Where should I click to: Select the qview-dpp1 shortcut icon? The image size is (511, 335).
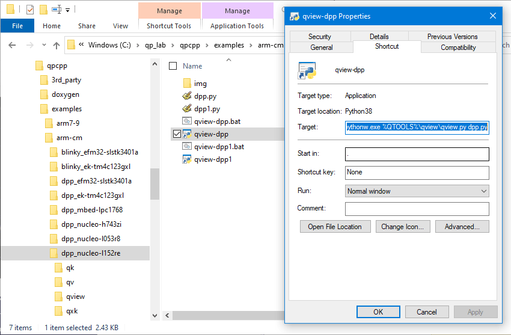[x=186, y=159]
